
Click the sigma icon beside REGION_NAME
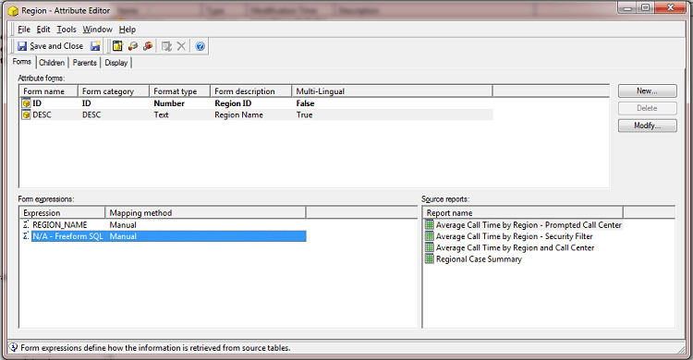click(x=26, y=225)
